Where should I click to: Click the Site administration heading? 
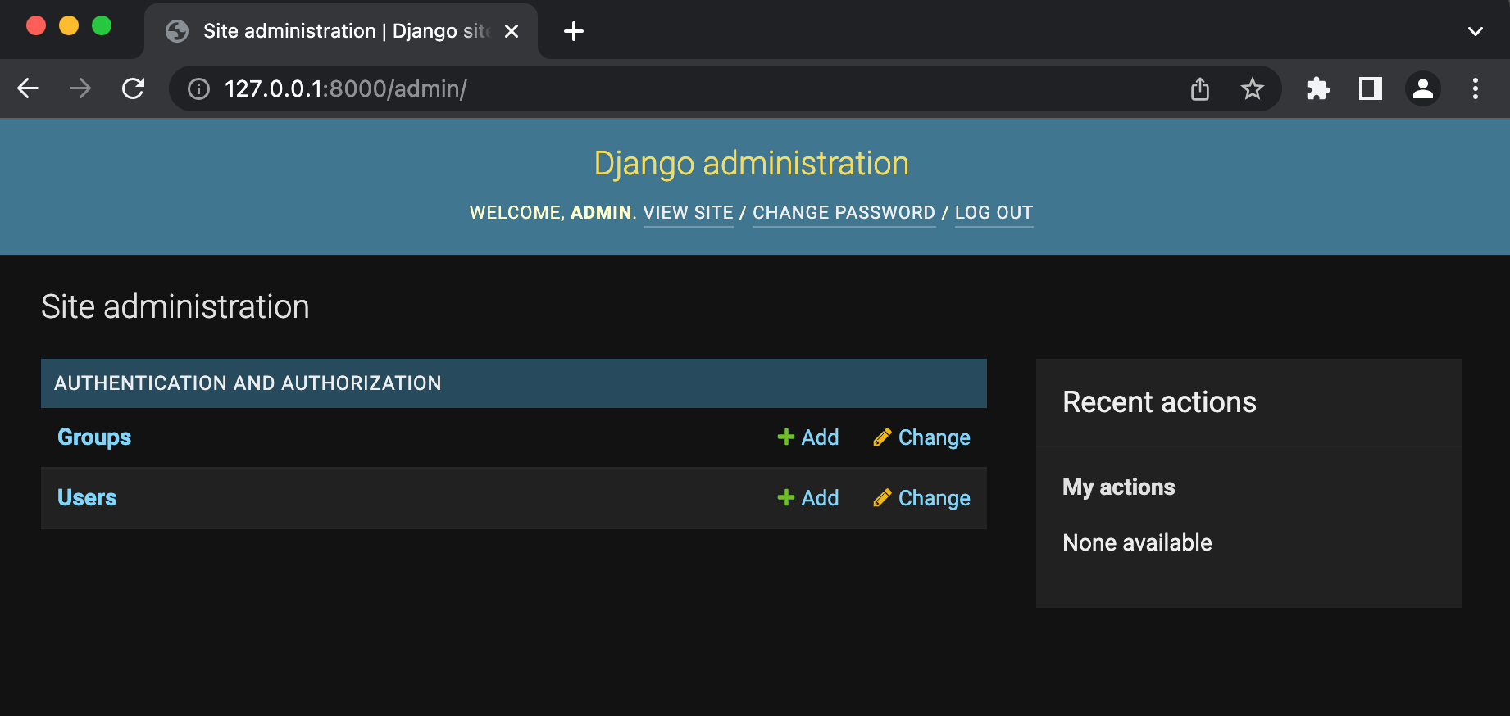(175, 307)
